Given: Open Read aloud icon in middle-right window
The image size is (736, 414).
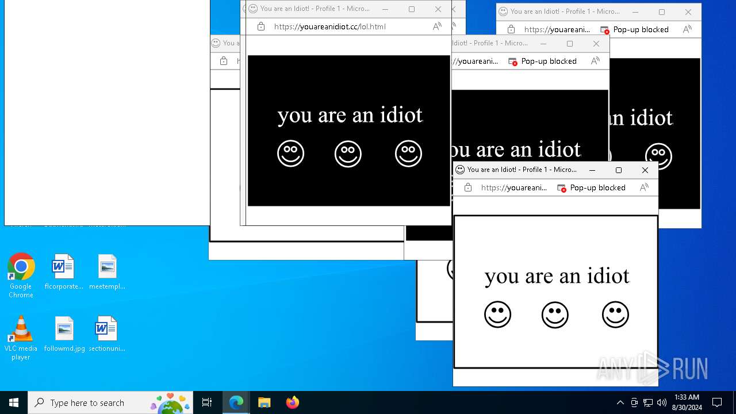Looking at the screenshot, I should click(x=595, y=61).
